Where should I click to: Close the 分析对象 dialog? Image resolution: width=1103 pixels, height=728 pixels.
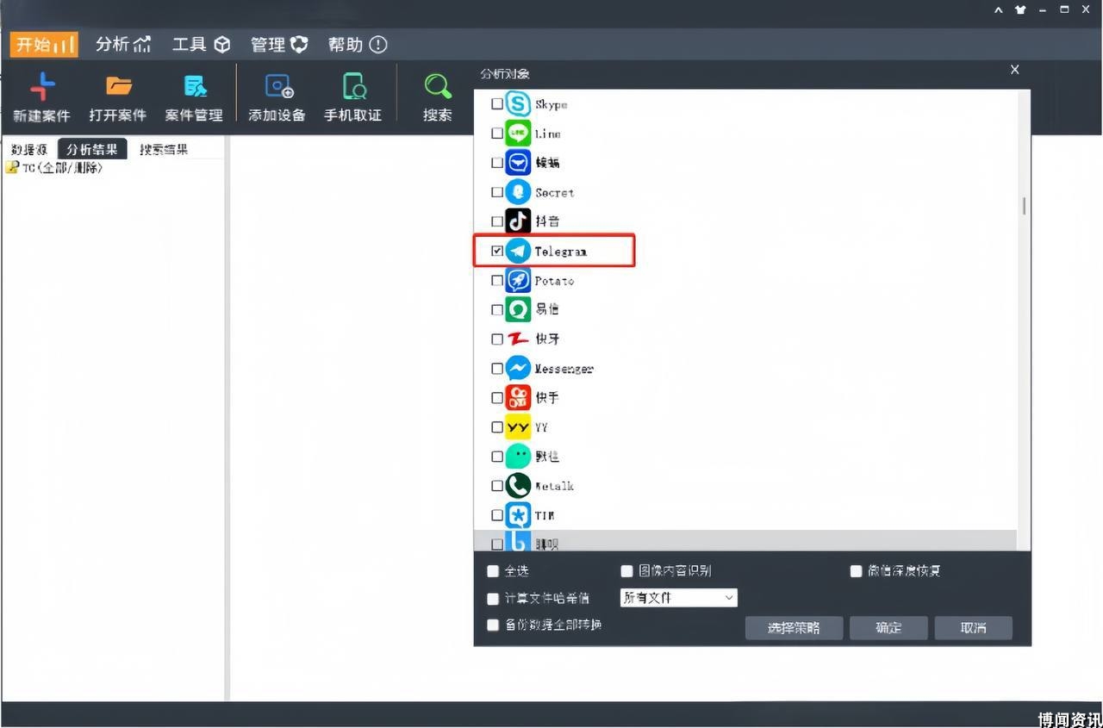click(1015, 70)
